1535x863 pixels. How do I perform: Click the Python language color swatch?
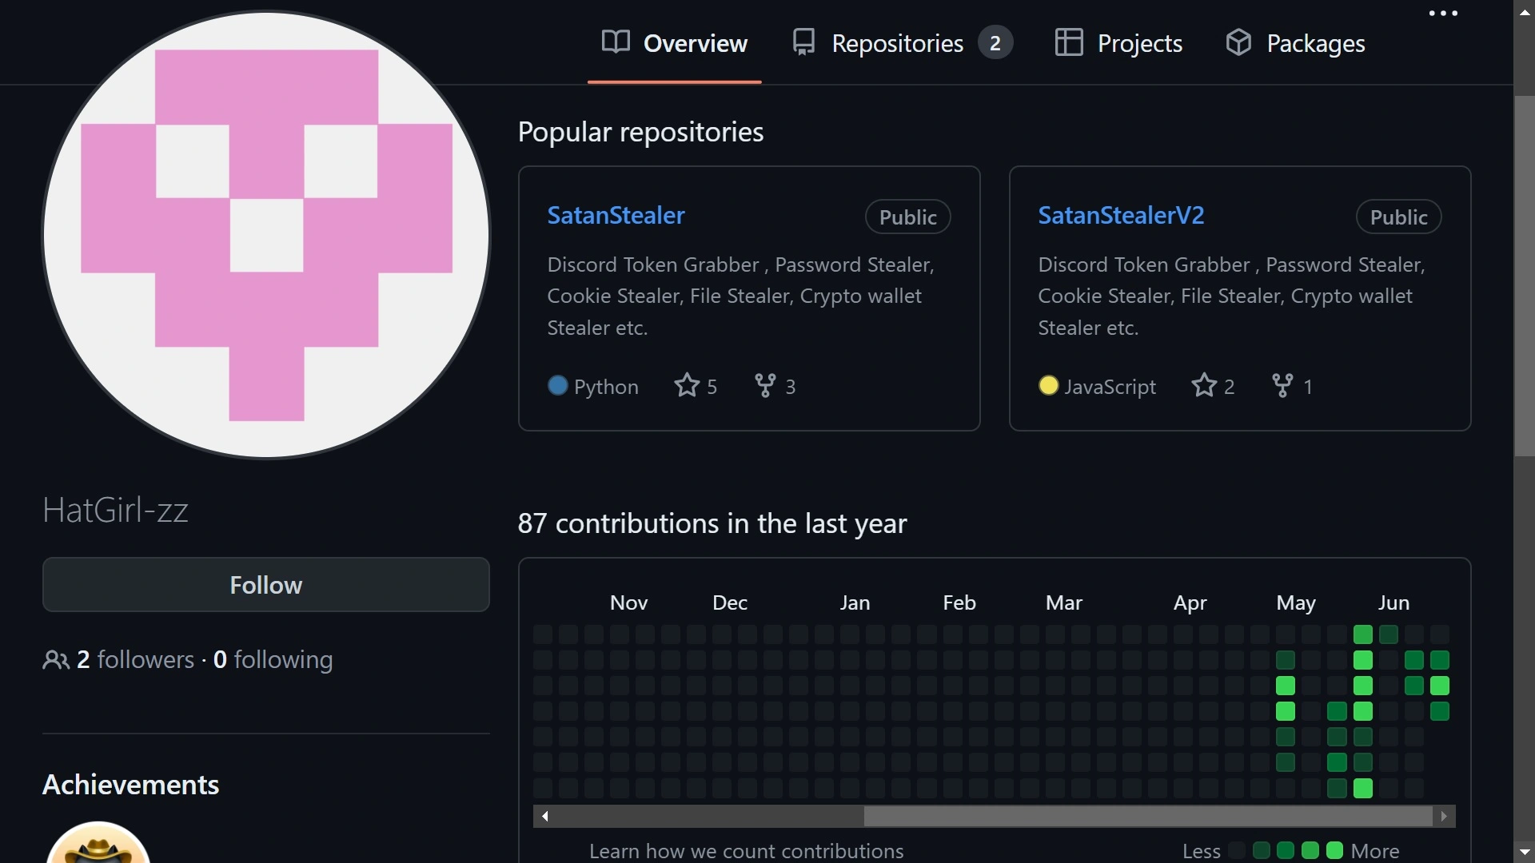[556, 386]
